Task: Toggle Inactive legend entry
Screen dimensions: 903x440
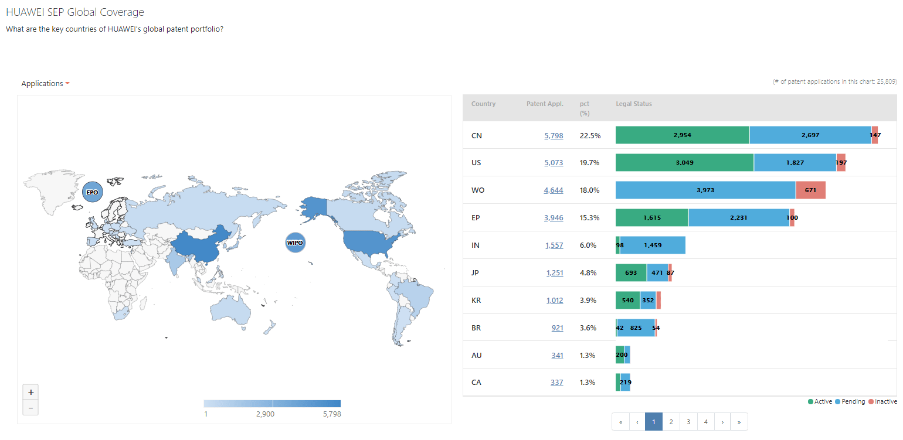Action: click(x=882, y=401)
